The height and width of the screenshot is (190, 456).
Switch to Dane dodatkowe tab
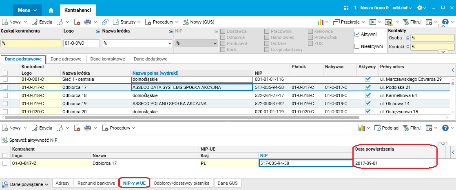(151, 59)
